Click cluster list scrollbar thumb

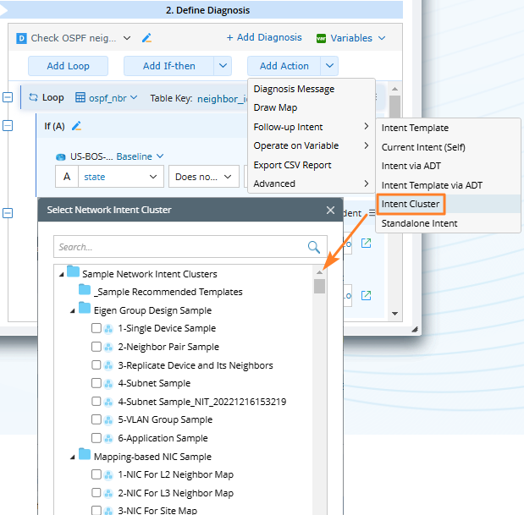coord(319,286)
